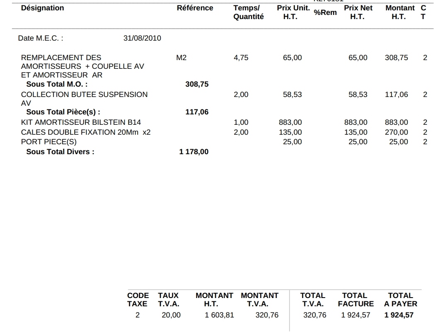The height and width of the screenshot is (332, 448).
Task: Click the "Désignation" column header
Action: (x=43, y=8)
